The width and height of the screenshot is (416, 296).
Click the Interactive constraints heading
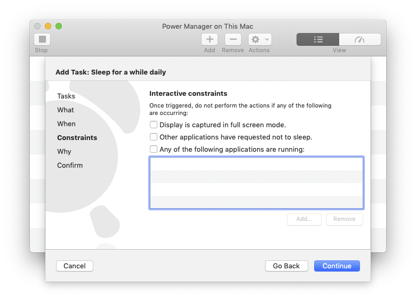(x=188, y=94)
